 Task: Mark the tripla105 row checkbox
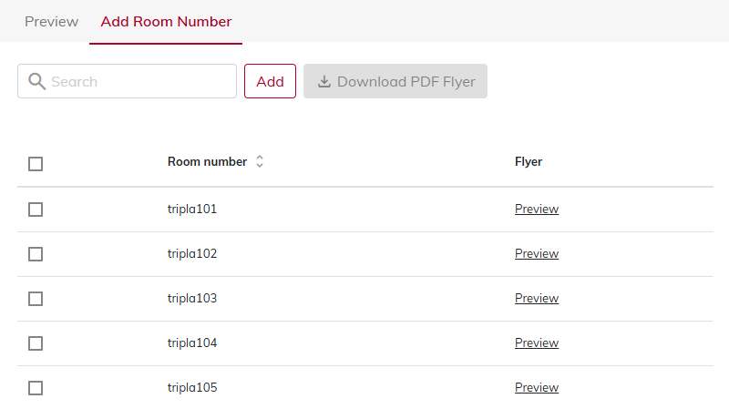[x=36, y=388]
